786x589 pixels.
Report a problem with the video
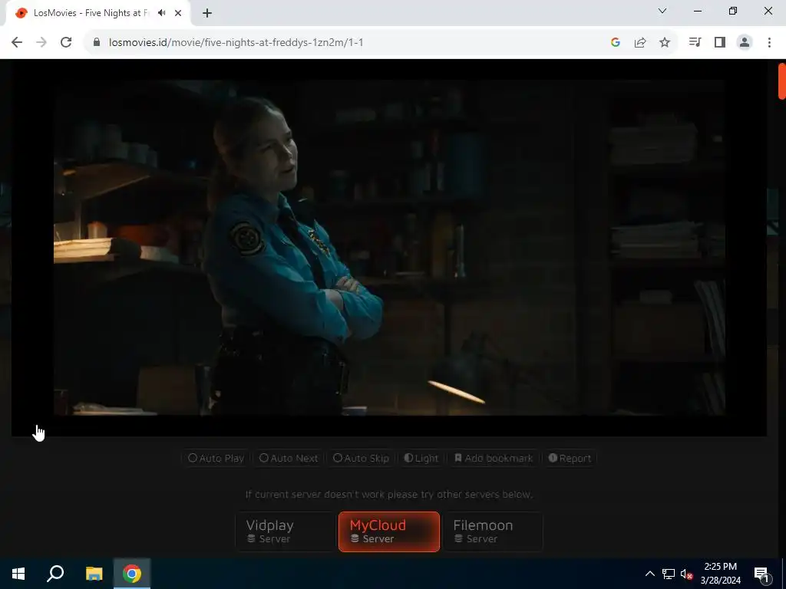570,459
